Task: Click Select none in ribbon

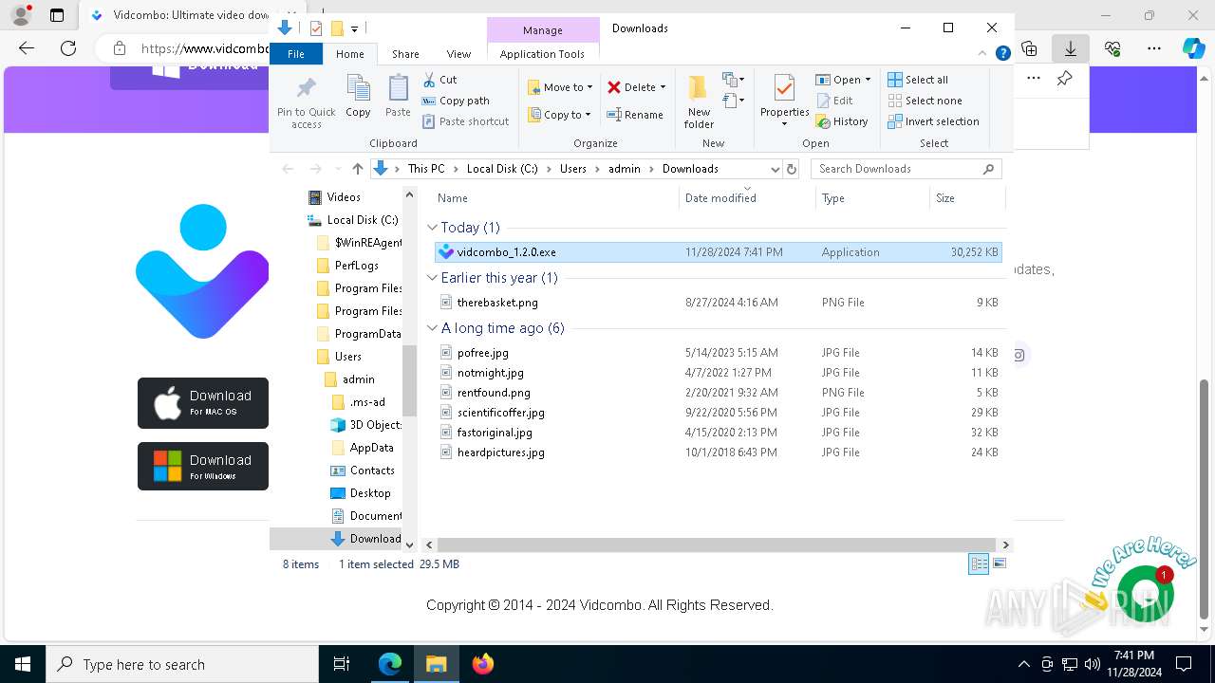Action: [925, 101]
